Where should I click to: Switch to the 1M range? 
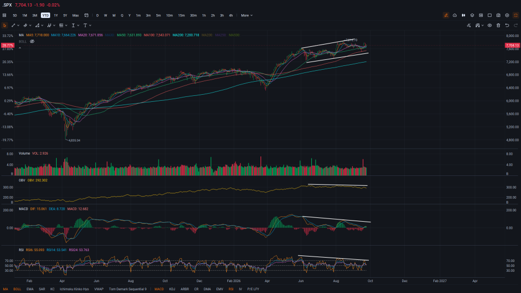click(x=25, y=15)
